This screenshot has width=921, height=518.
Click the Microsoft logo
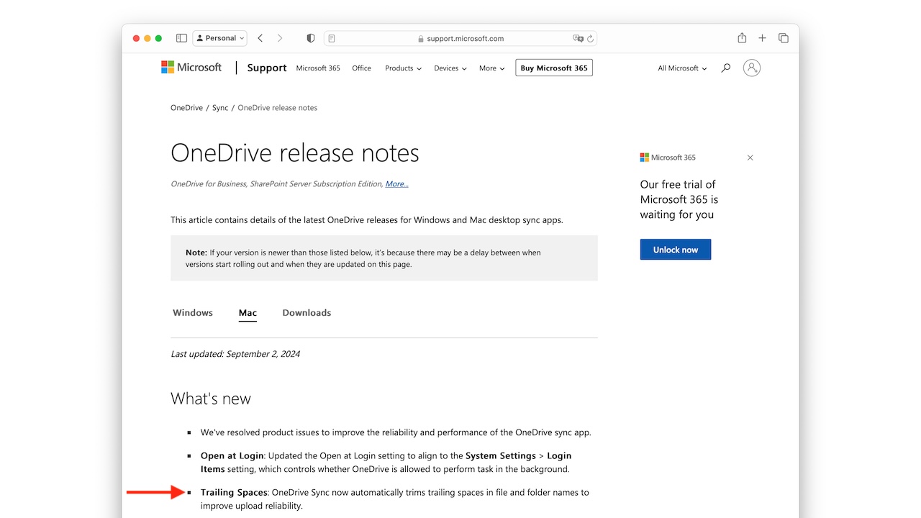pyautogui.click(x=191, y=68)
